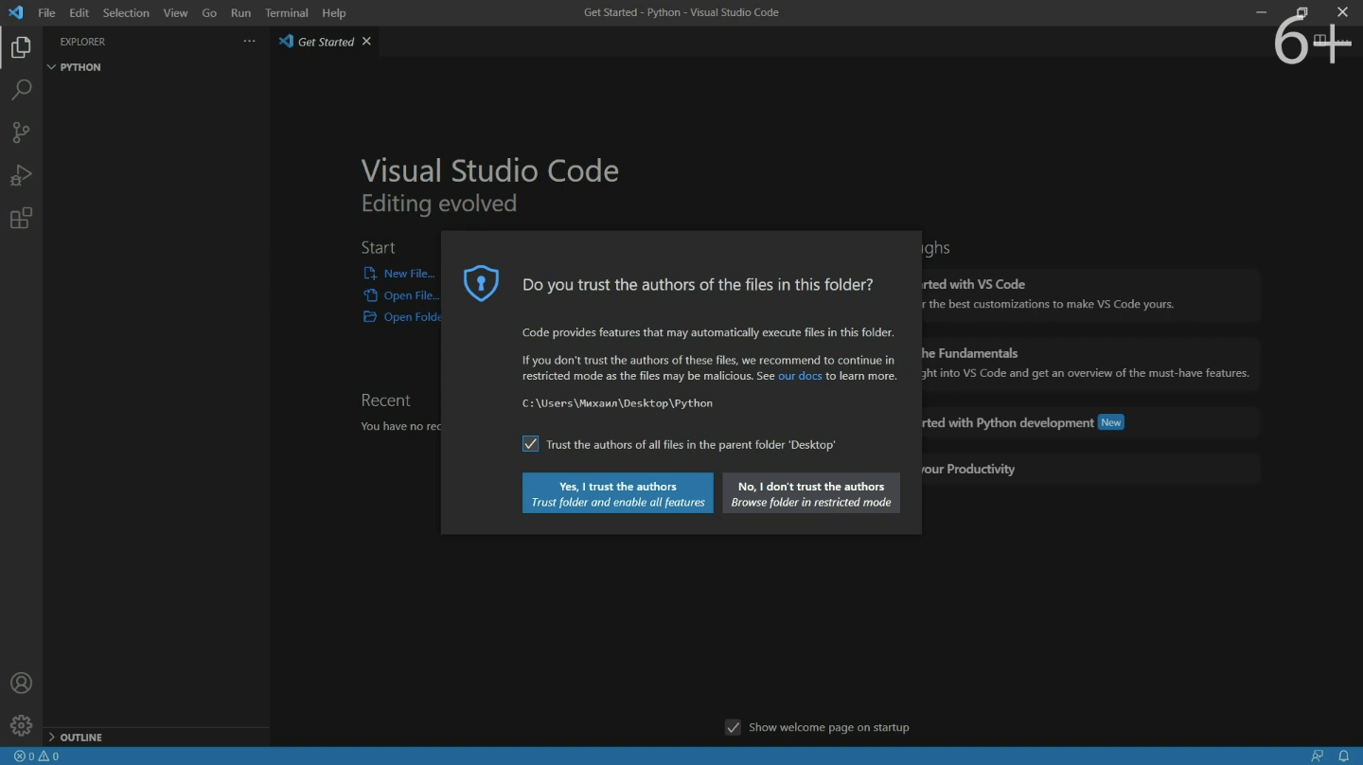This screenshot has height=765, width=1363.
Task: Open the Run and Debug view
Action: (21, 176)
